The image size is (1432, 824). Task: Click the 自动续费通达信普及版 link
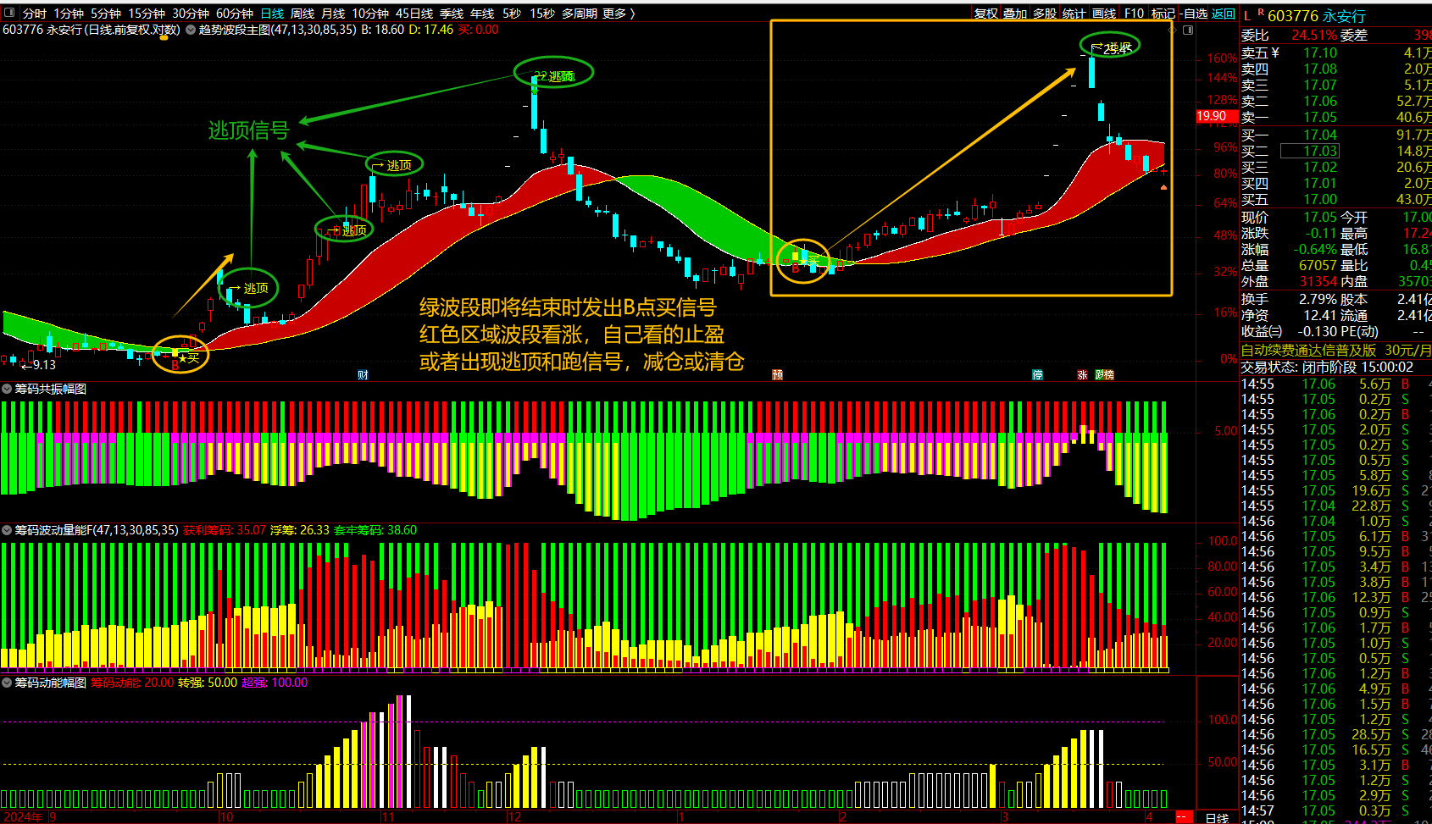pyautogui.click(x=1308, y=350)
